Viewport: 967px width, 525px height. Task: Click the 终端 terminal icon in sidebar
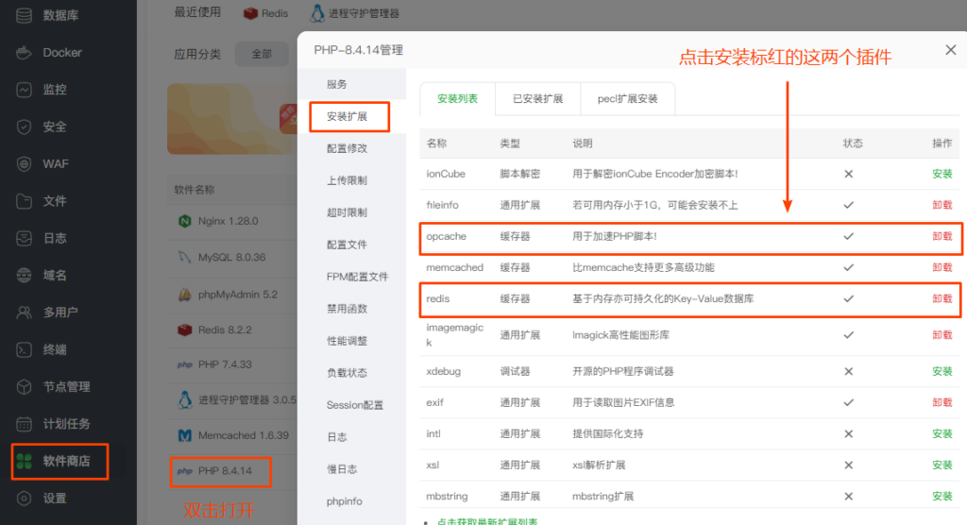pyautogui.click(x=24, y=349)
